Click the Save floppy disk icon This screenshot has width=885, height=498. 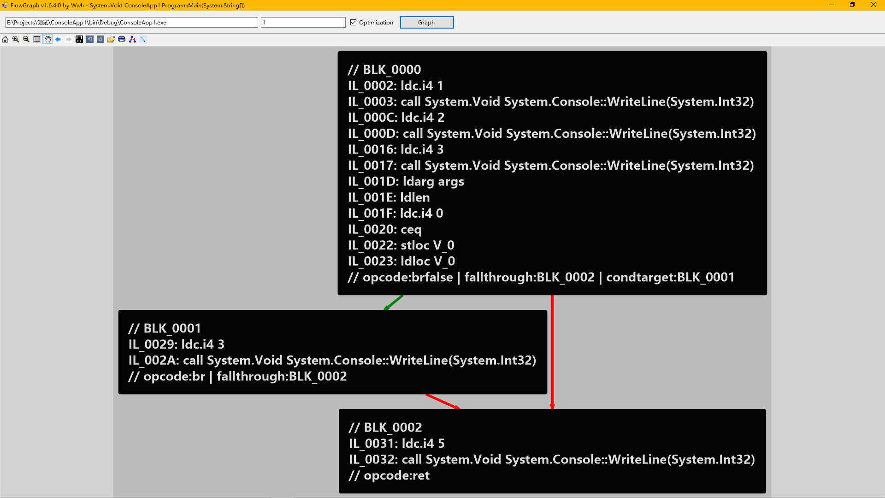(79, 39)
